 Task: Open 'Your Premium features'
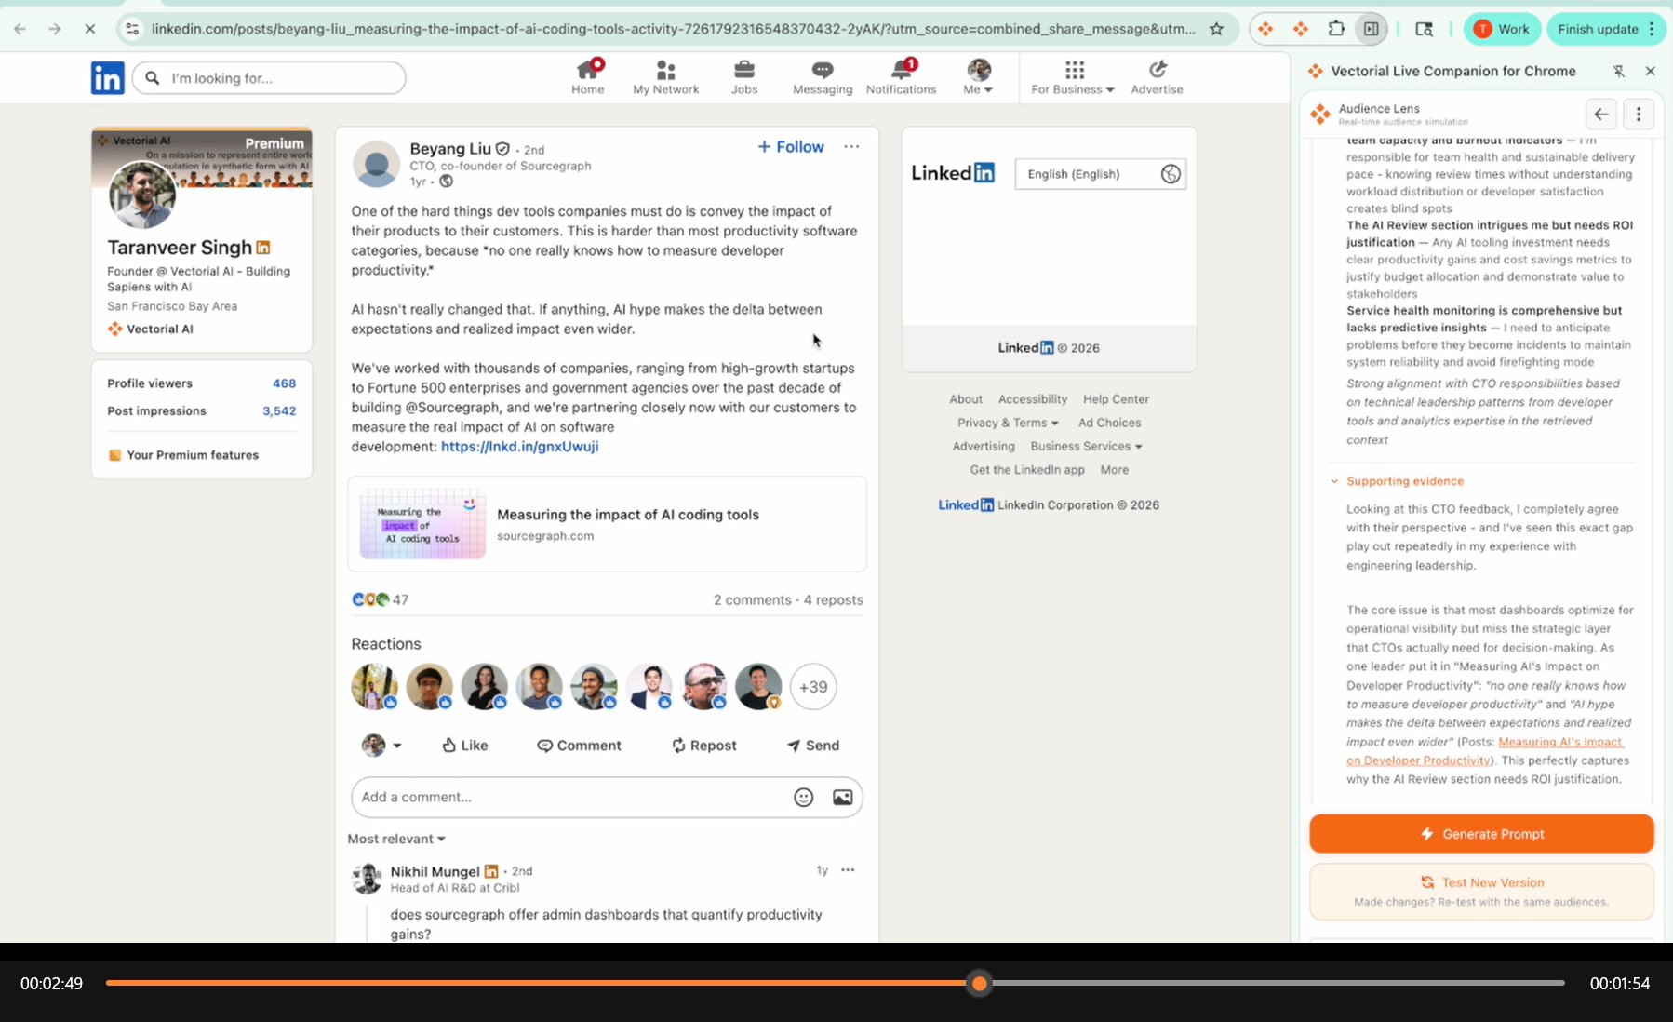(x=184, y=455)
